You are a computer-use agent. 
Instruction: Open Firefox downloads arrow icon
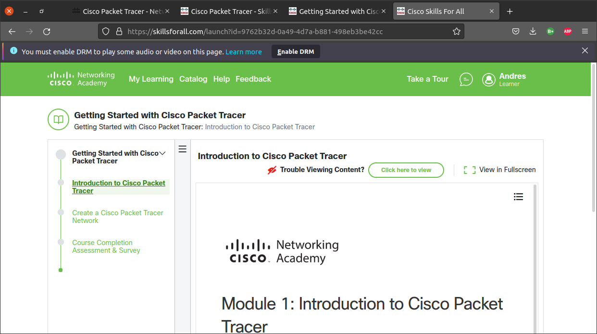(533, 32)
